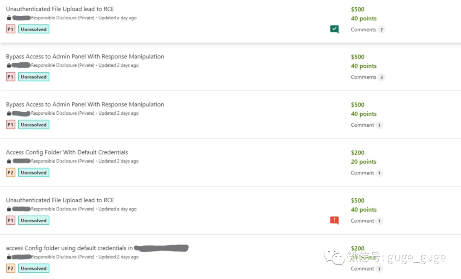Click $200 reward for "Access Config Folder With Default Credentials"
Viewport: 461px width, 279px height.
[358, 152]
